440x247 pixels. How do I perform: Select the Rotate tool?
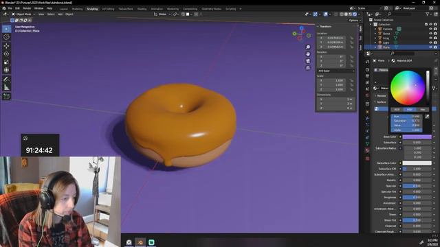pyautogui.click(x=6, y=54)
